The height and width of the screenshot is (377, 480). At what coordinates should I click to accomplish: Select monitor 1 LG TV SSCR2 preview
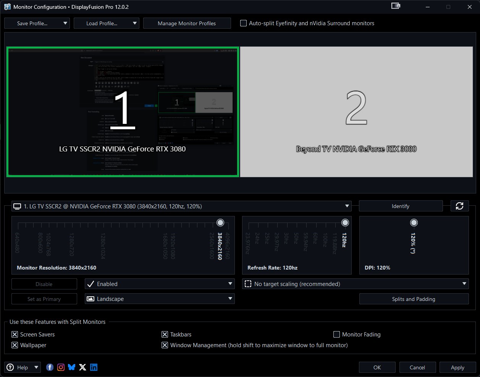point(123,112)
